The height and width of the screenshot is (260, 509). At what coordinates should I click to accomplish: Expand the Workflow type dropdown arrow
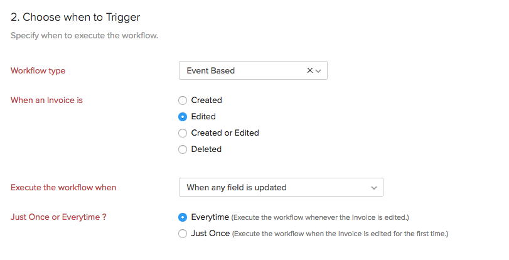[x=318, y=71]
